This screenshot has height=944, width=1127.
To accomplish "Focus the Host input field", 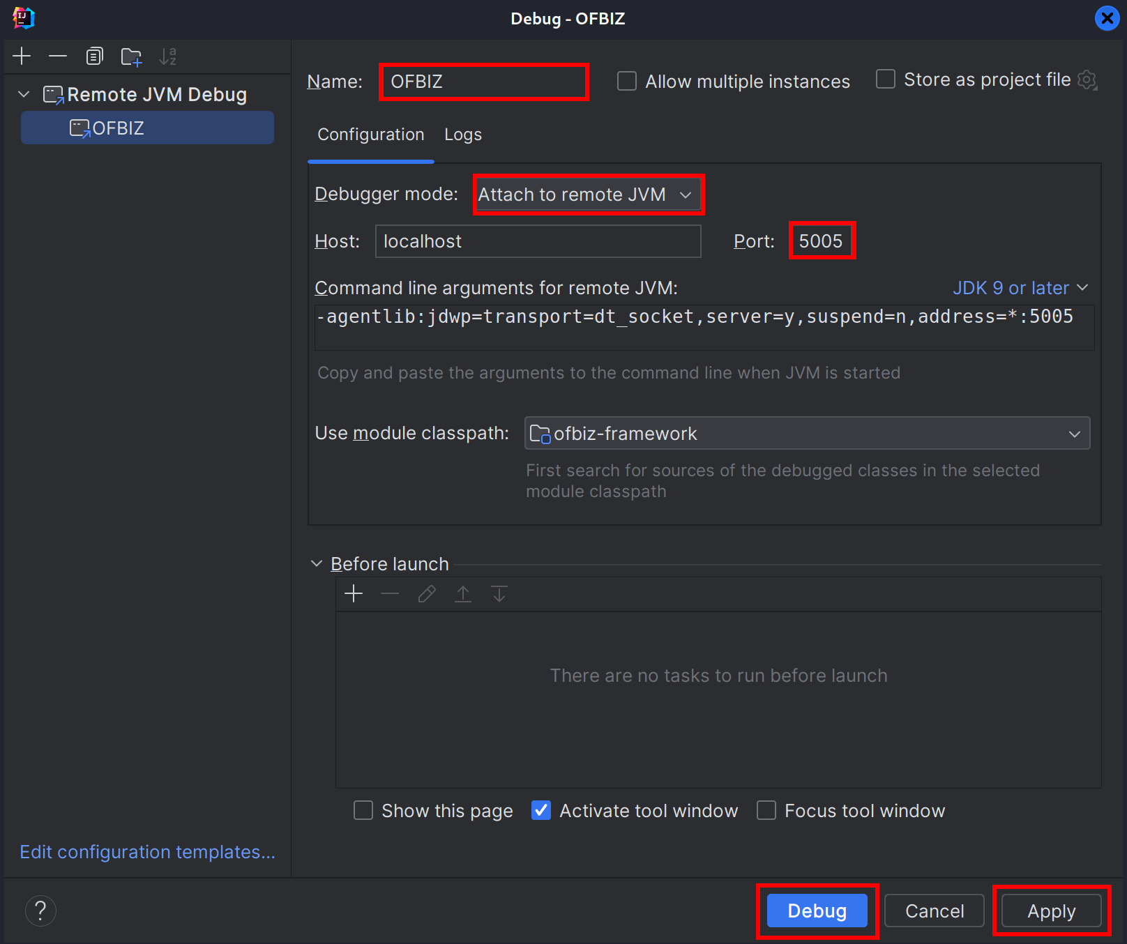I will click(x=538, y=241).
